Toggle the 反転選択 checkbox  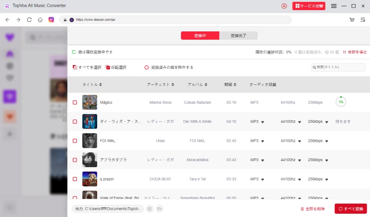click(108, 67)
